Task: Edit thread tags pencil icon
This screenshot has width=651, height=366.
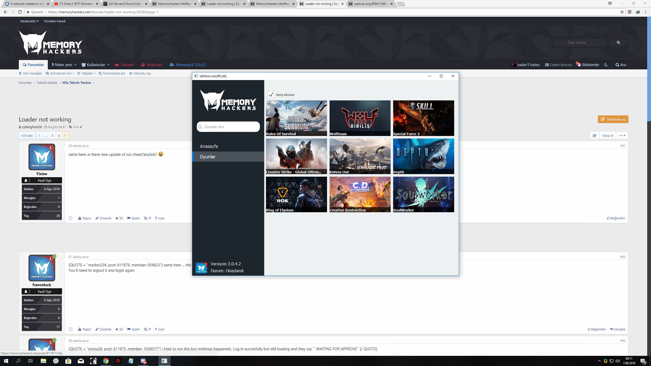Action: 81,127
